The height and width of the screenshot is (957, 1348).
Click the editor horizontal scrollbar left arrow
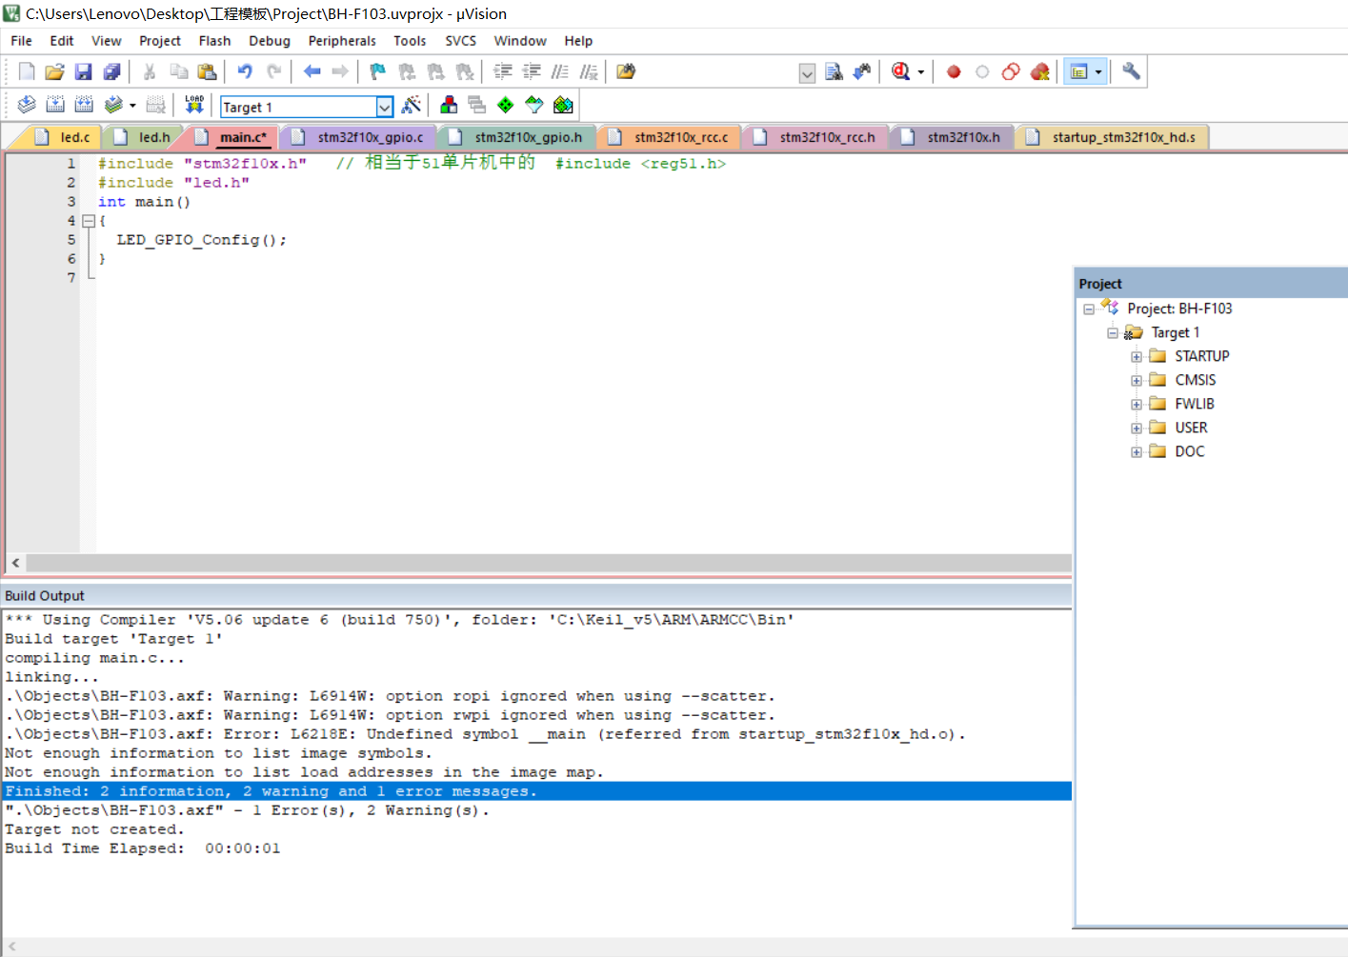[15, 563]
